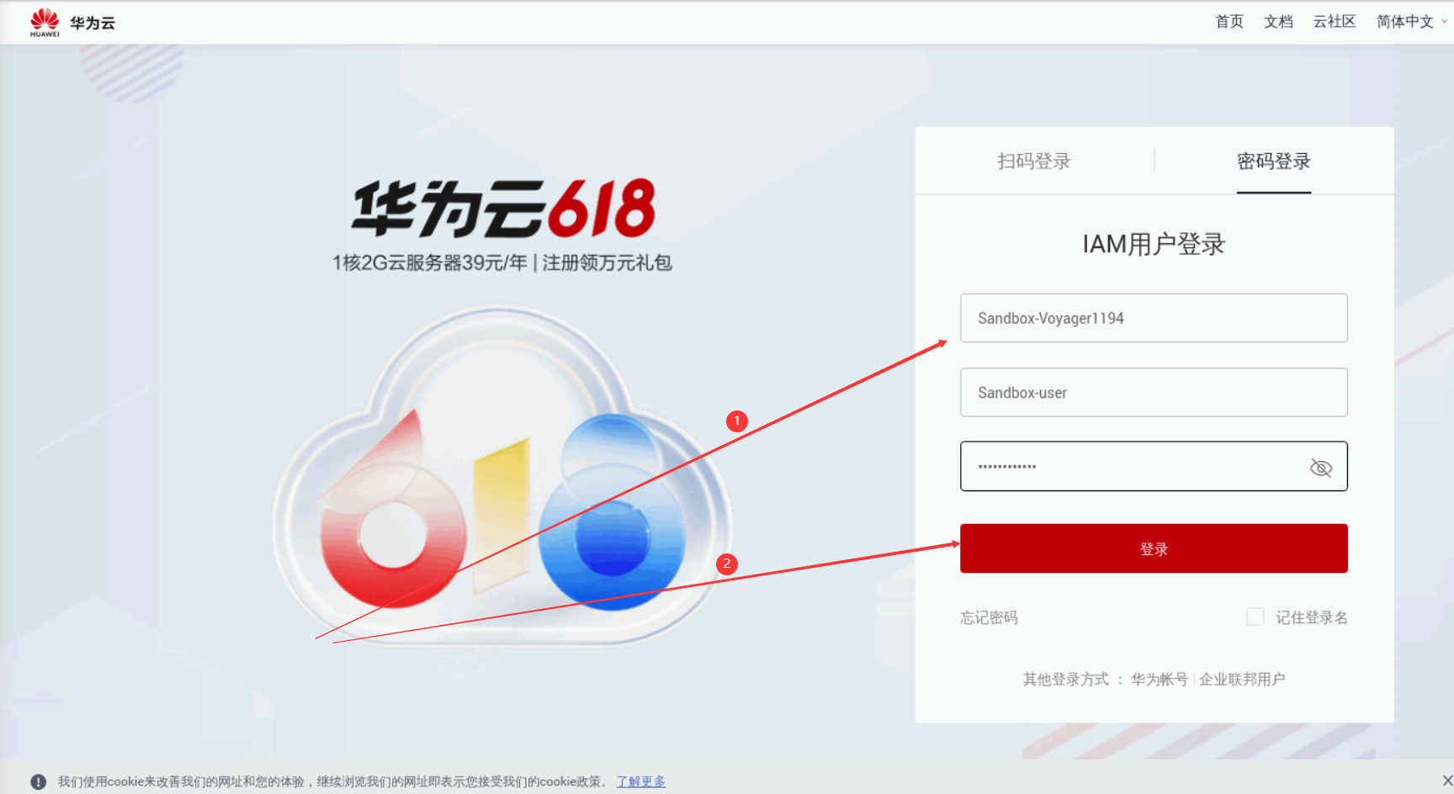The width and height of the screenshot is (1454, 794).
Task: Open the 了解更多 cookie policy link
Action: tap(641, 781)
